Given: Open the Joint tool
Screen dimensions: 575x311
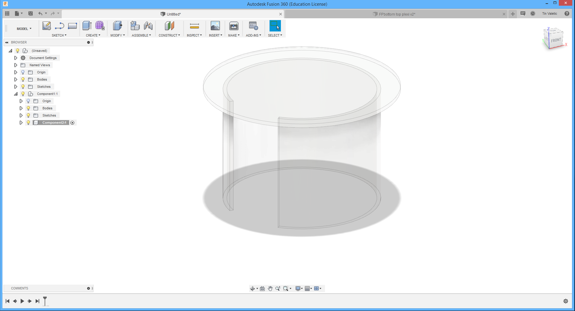Looking at the screenshot, I should (148, 26).
